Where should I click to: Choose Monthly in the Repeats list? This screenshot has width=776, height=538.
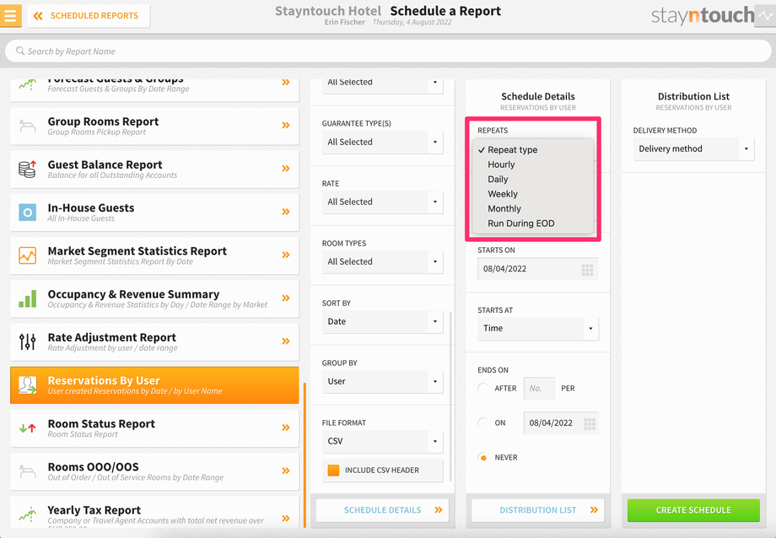click(x=533, y=209)
